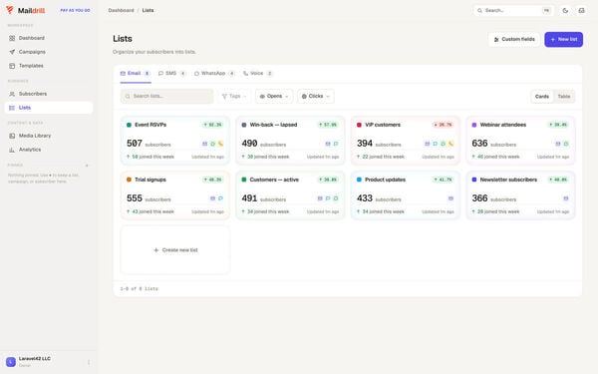Open Dashboard via its grid icon in sidebar

pos(12,38)
